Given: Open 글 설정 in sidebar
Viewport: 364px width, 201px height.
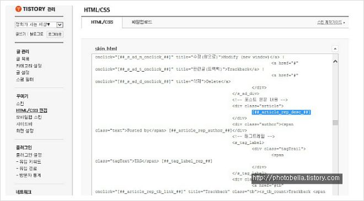Looking at the screenshot, I should click(23, 73).
